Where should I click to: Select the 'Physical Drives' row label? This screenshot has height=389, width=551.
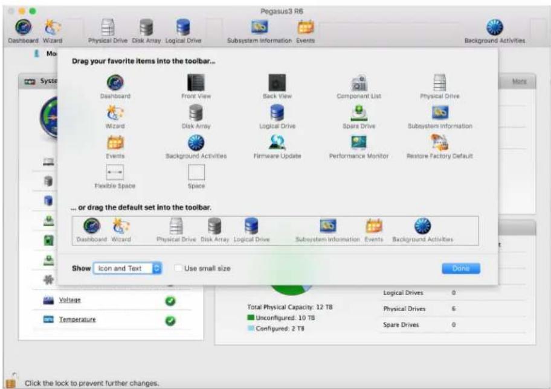pos(404,309)
